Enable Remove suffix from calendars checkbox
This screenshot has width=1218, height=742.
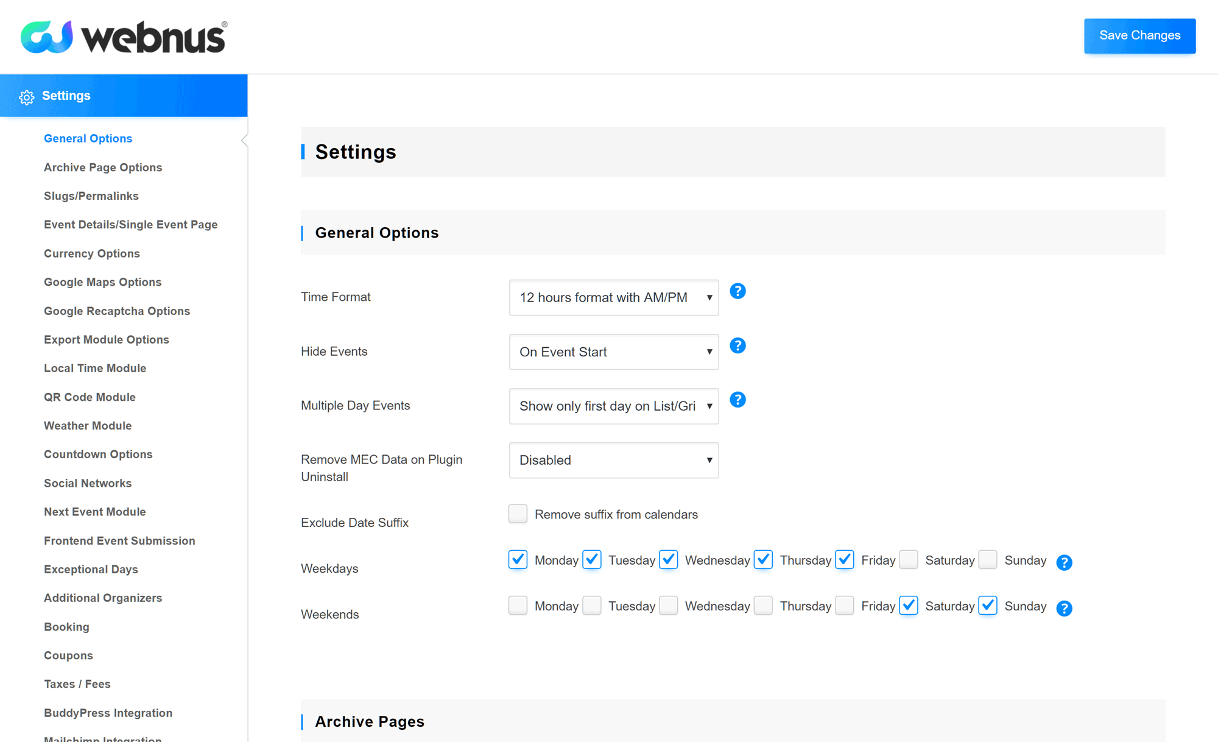click(x=518, y=514)
